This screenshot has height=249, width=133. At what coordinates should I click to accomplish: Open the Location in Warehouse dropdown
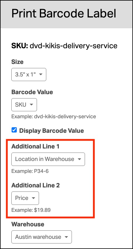click(48, 159)
